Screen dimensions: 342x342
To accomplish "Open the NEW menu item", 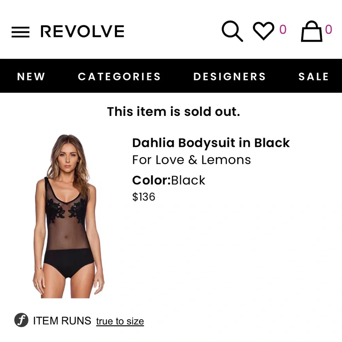I will coord(31,76).
